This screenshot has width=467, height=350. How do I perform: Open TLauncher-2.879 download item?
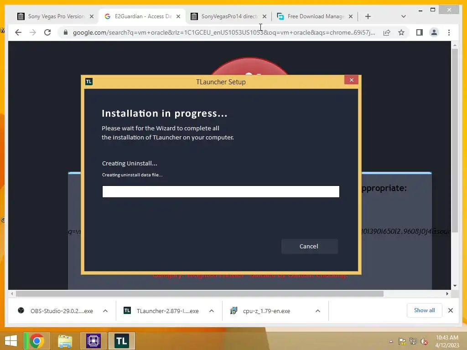coord(161,311)
